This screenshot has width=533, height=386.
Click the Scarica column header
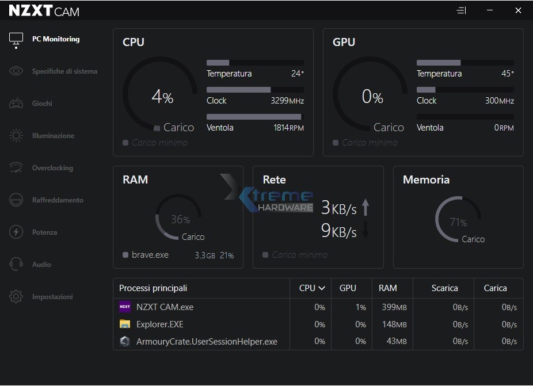(x=444, y=288)
